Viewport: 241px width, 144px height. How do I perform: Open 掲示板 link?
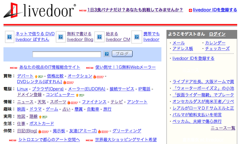pyautogui.click(x=59, y=131)
